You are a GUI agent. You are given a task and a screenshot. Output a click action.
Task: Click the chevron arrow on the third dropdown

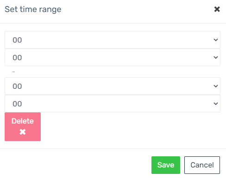(216, 86)
